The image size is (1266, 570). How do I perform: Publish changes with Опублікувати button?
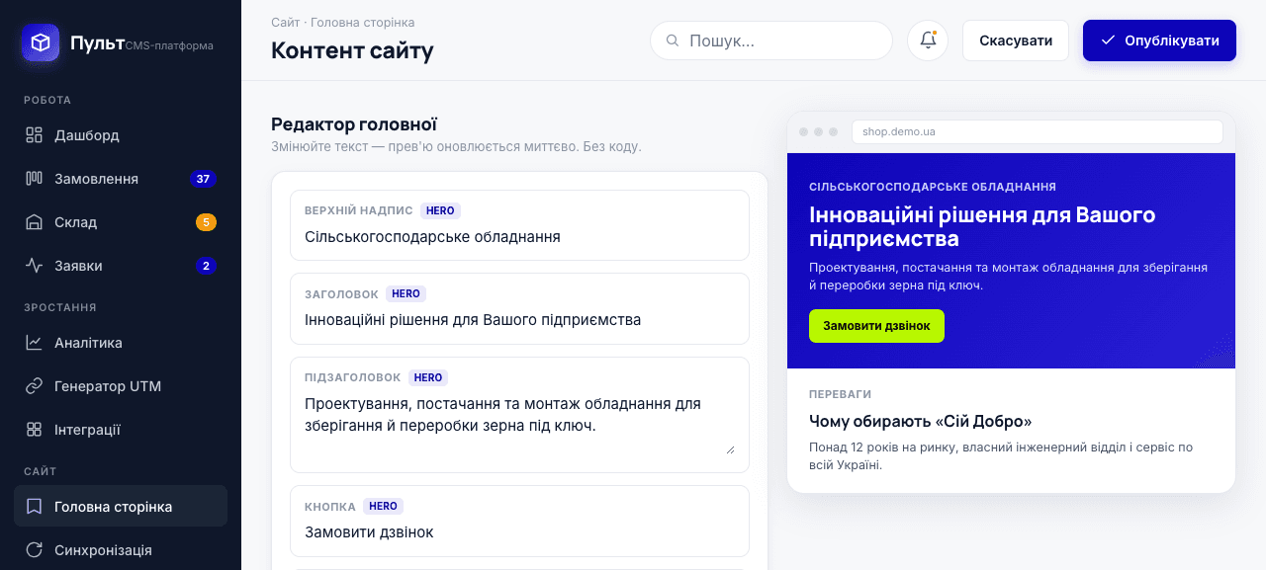pyautogui.click(x=1159, y=41)
